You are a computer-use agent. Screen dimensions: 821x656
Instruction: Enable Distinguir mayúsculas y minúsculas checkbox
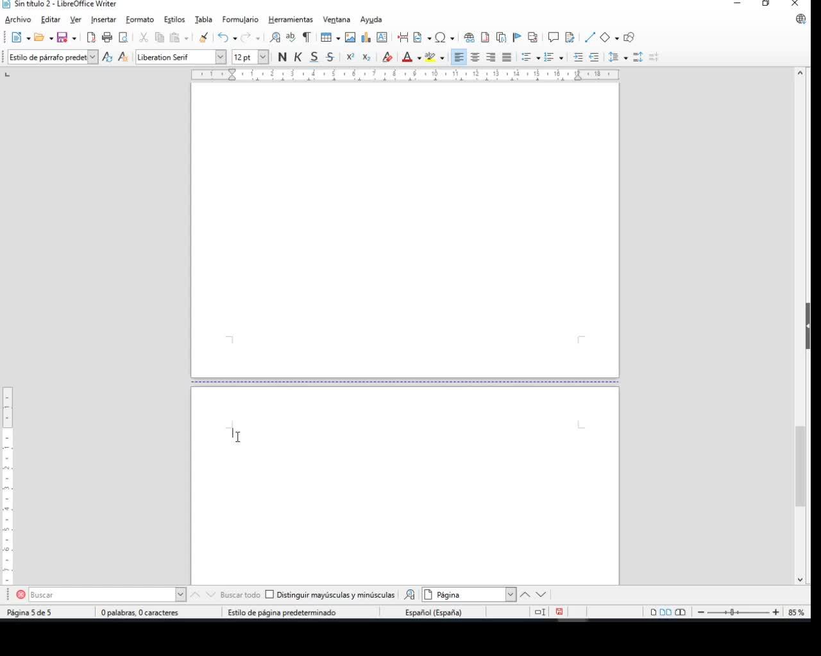[x=270, y=594]
